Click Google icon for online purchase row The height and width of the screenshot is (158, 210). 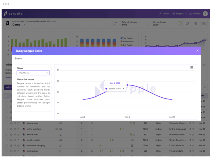coord(11,129)
